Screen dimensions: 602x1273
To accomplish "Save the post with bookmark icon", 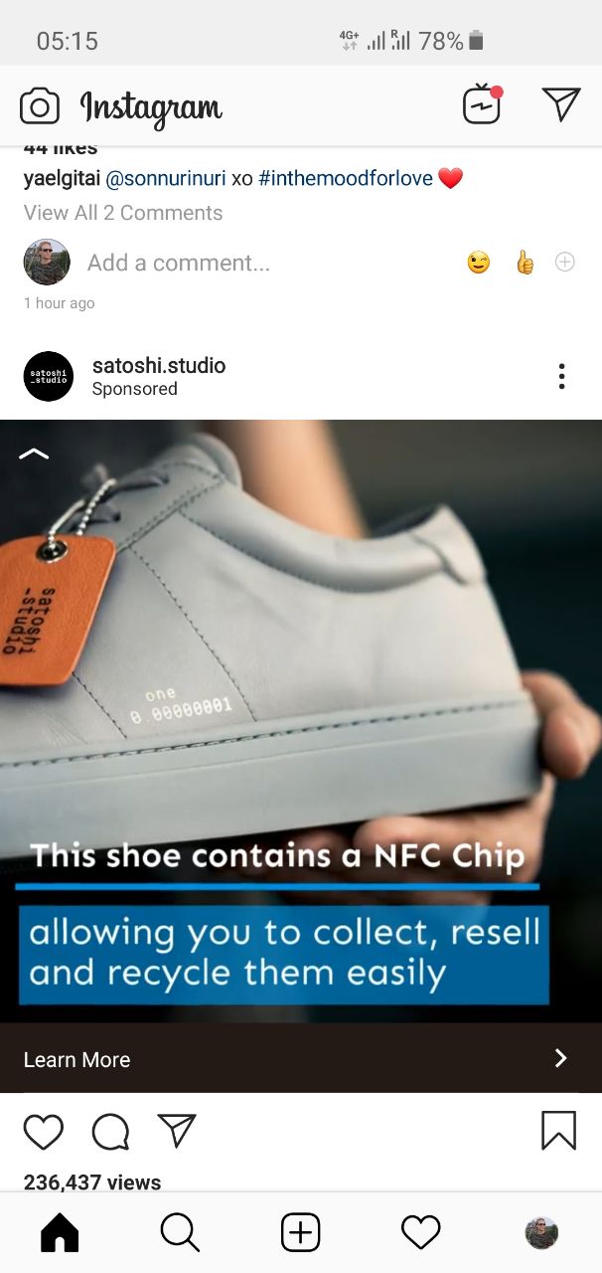I will (x=559, y=1131).
